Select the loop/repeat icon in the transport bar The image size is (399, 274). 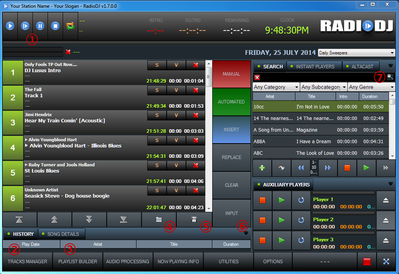click(71, 26)
